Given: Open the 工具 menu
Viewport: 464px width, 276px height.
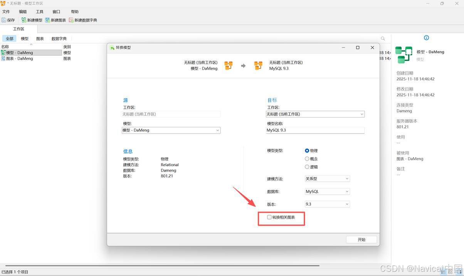Looking at the screenshot, I should 39,12.
